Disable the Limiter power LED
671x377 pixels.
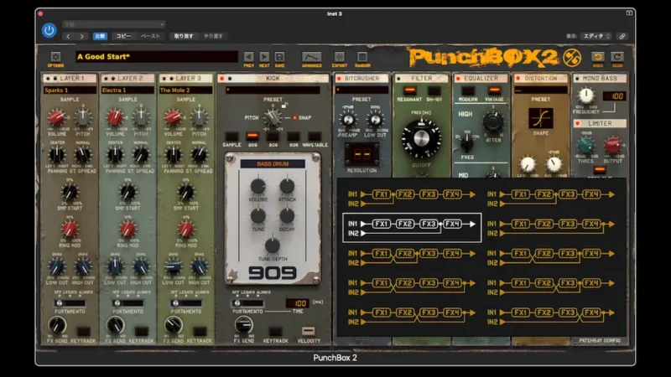point(578,123)
